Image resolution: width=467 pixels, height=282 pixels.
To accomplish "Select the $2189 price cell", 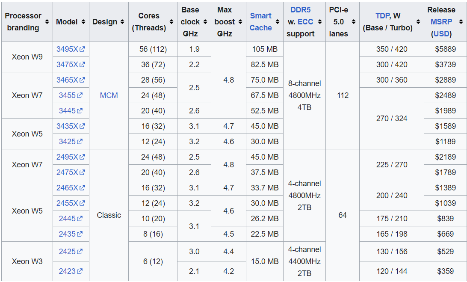I will (x=445, y=157).
